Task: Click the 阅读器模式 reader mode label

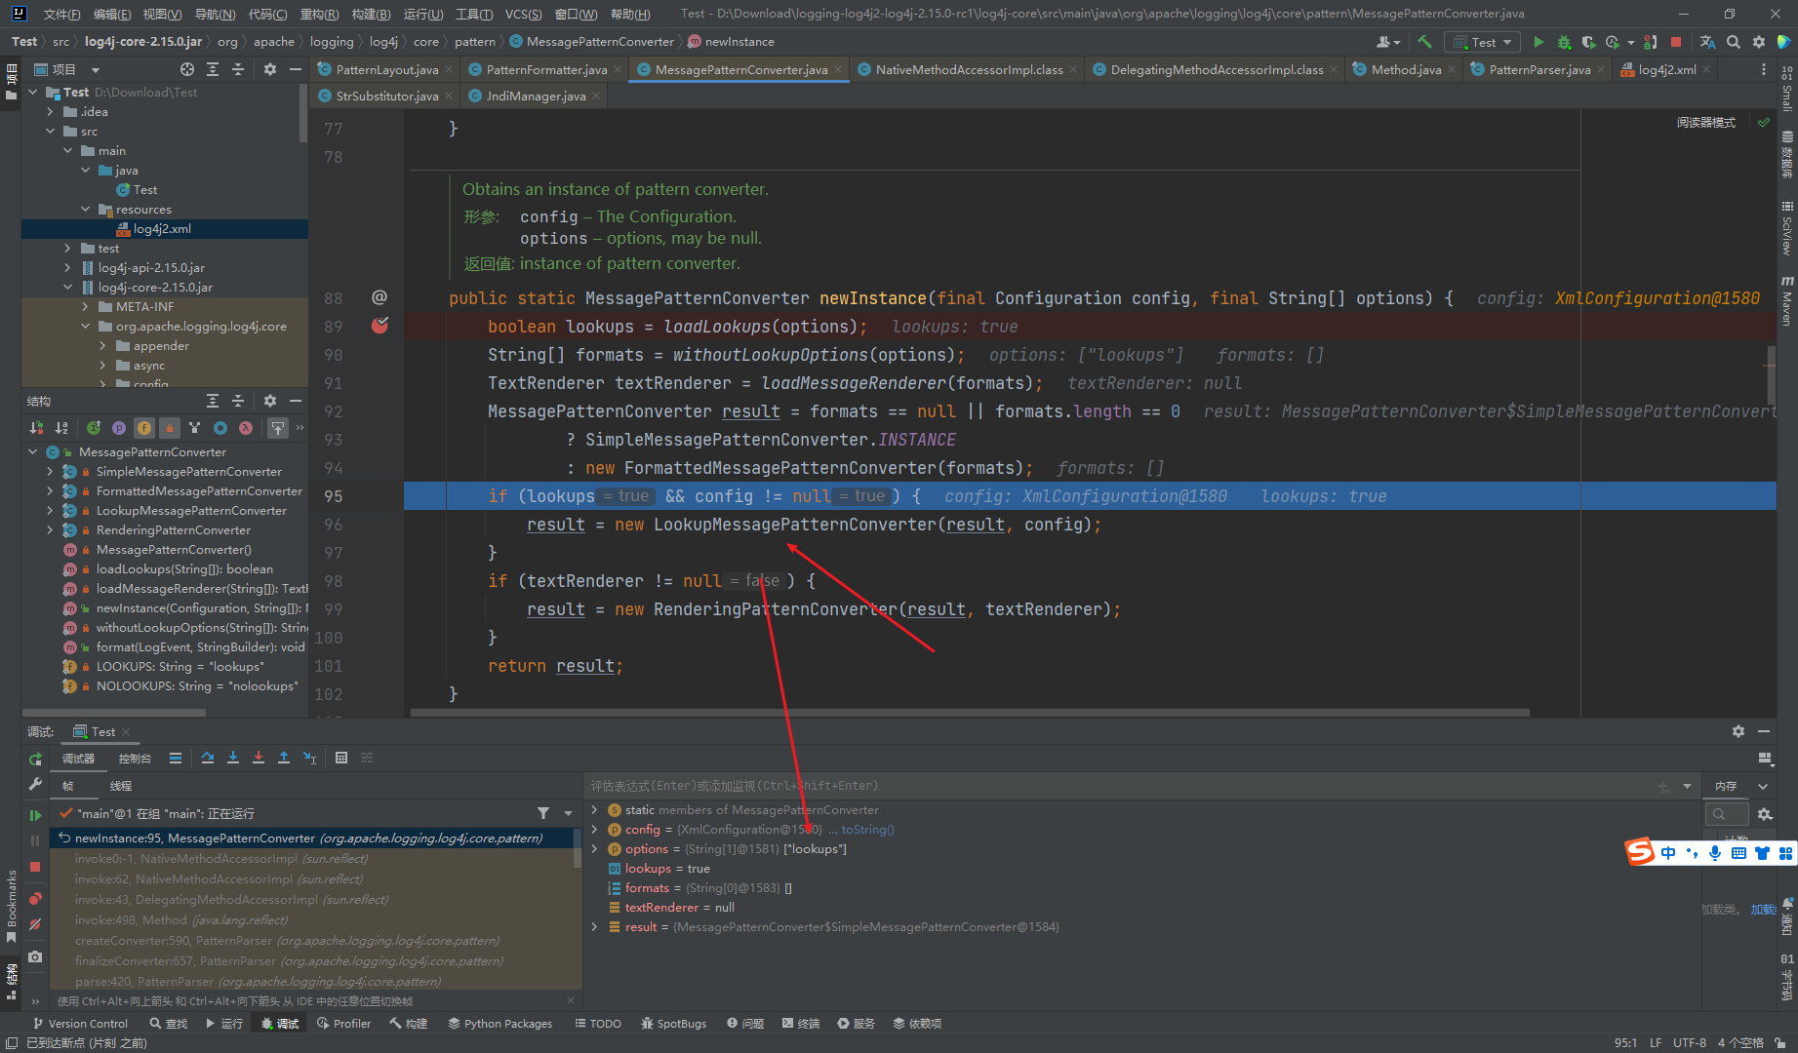Action: click(x=1706, y=123)
